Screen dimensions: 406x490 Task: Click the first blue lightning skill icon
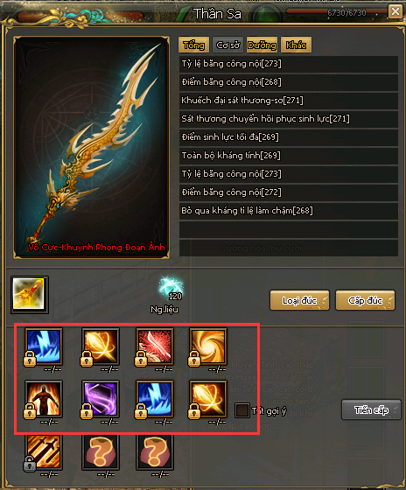(x=44, y=346)
